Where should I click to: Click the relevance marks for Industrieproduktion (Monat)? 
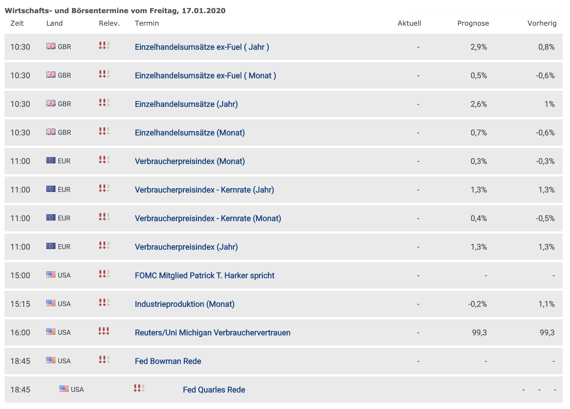(104, 302)
